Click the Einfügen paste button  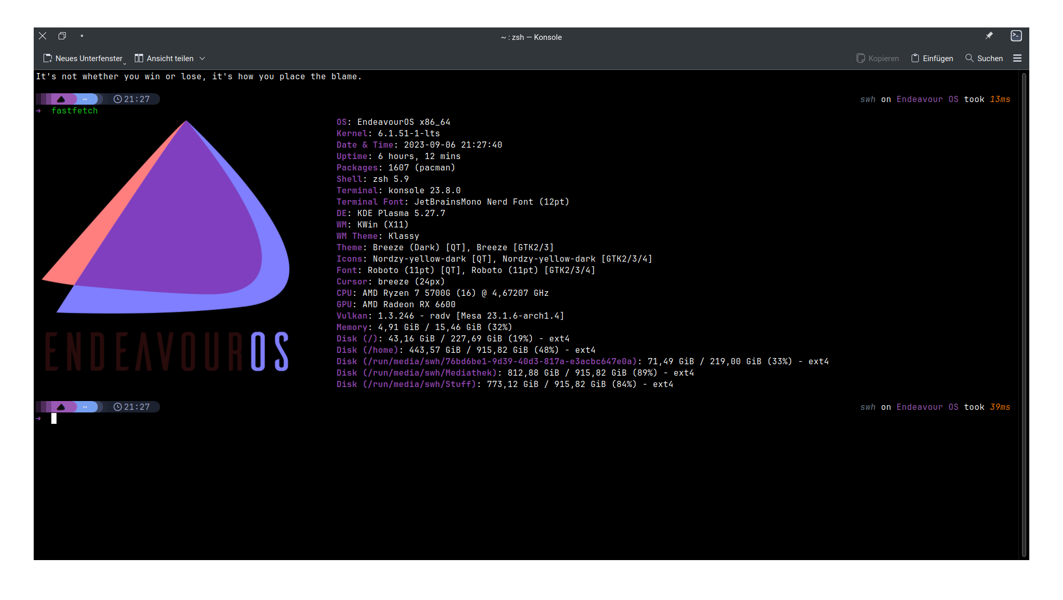[x=932, y=58]
